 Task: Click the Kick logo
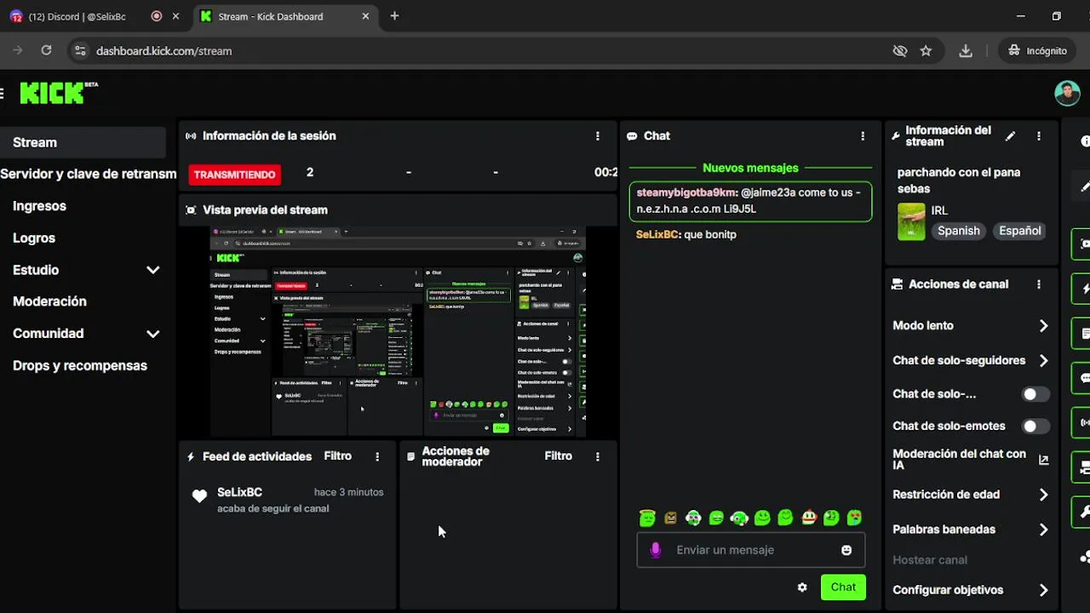click(58, 92)
